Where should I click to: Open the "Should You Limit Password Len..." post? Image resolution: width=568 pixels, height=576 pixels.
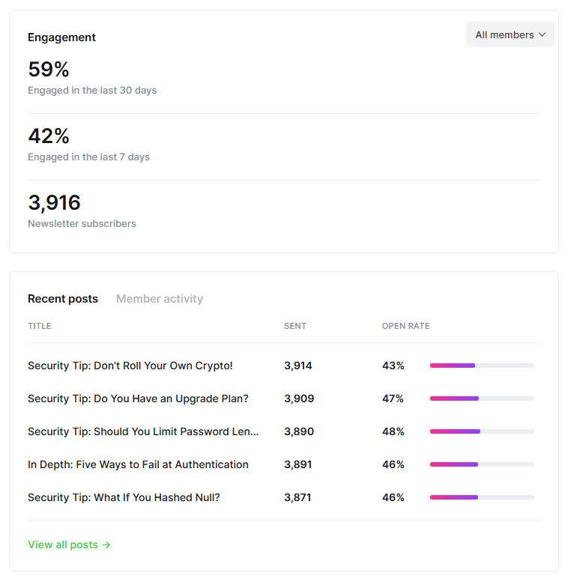click(143, 431)
